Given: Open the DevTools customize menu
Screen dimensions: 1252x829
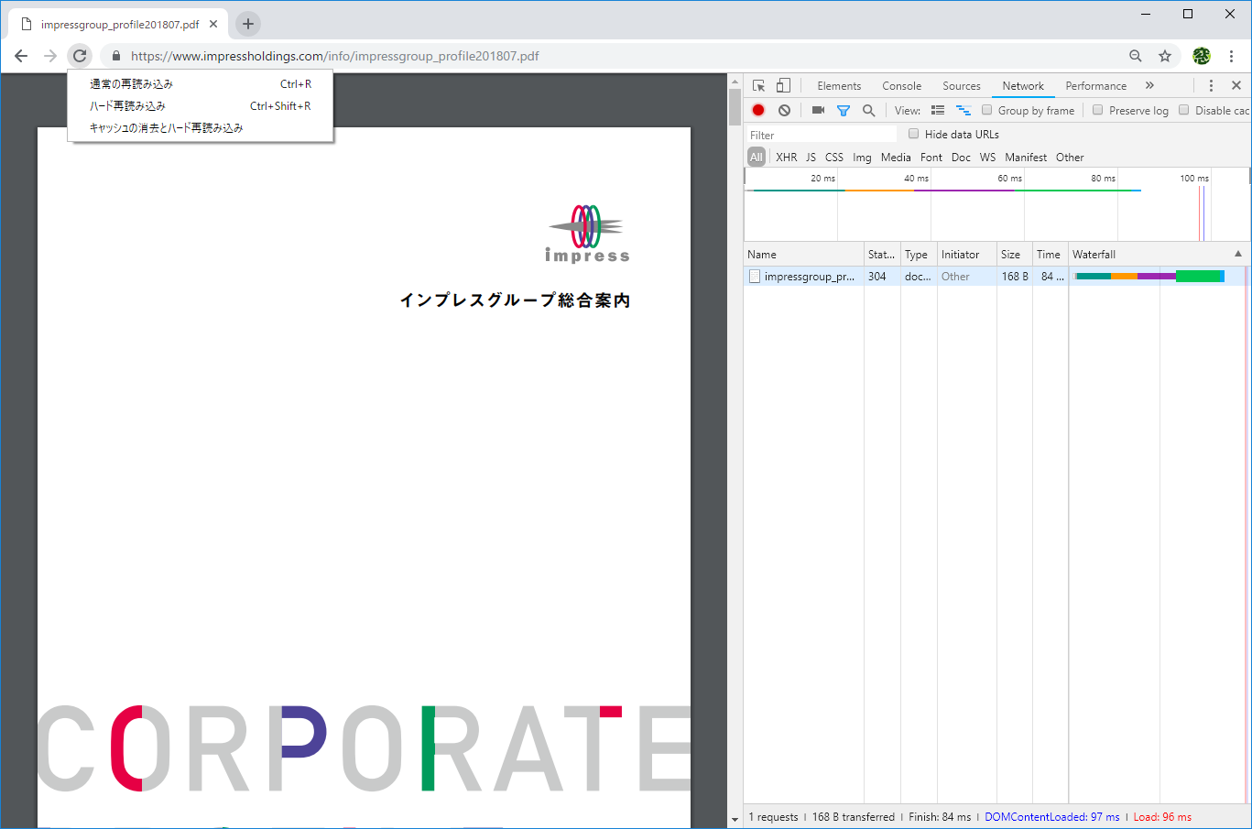Looking at the screenshot, I should click(x=1211, y=85).
